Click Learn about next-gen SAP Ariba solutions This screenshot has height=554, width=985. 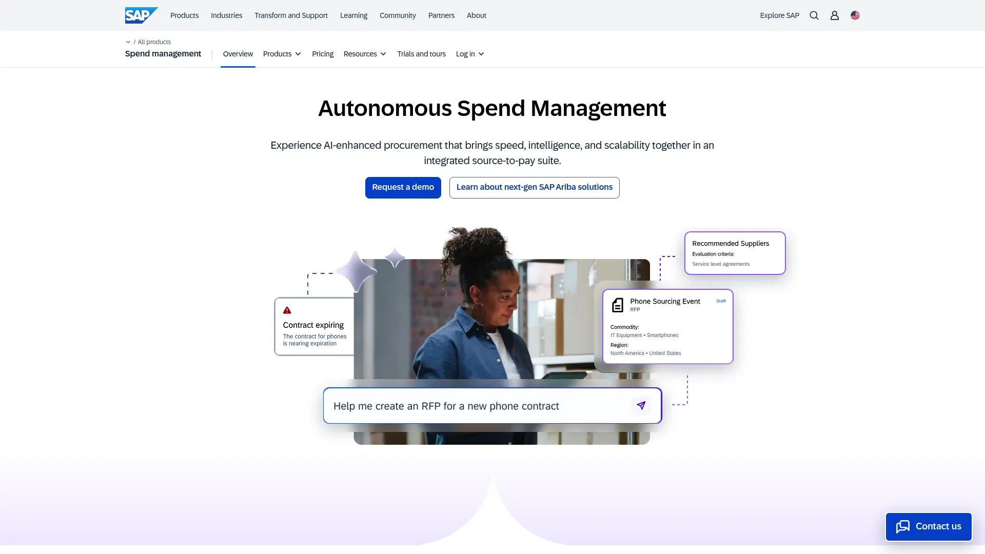(x=534, y=187)
